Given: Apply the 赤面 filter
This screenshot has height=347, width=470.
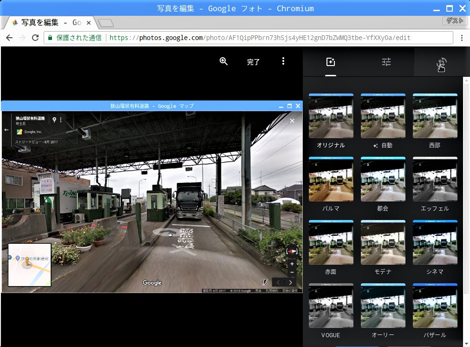Looking at the screenshot, I should pos(331,242).
